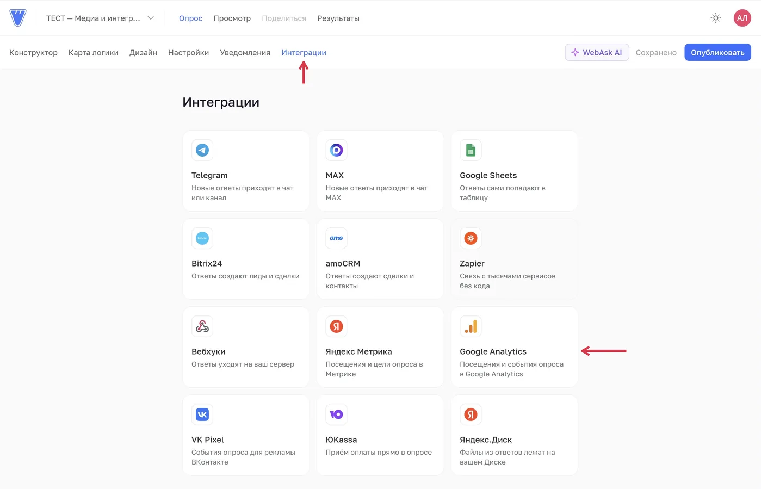Switch to the Опрос tab

(190, 18)
